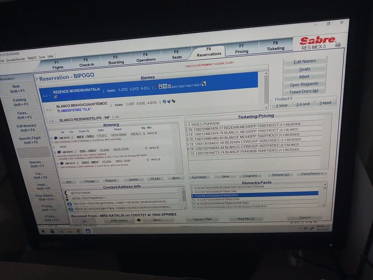Click Profile/FF 2-Enroll button
Screen dimensions: 373x280
[303, 104]
